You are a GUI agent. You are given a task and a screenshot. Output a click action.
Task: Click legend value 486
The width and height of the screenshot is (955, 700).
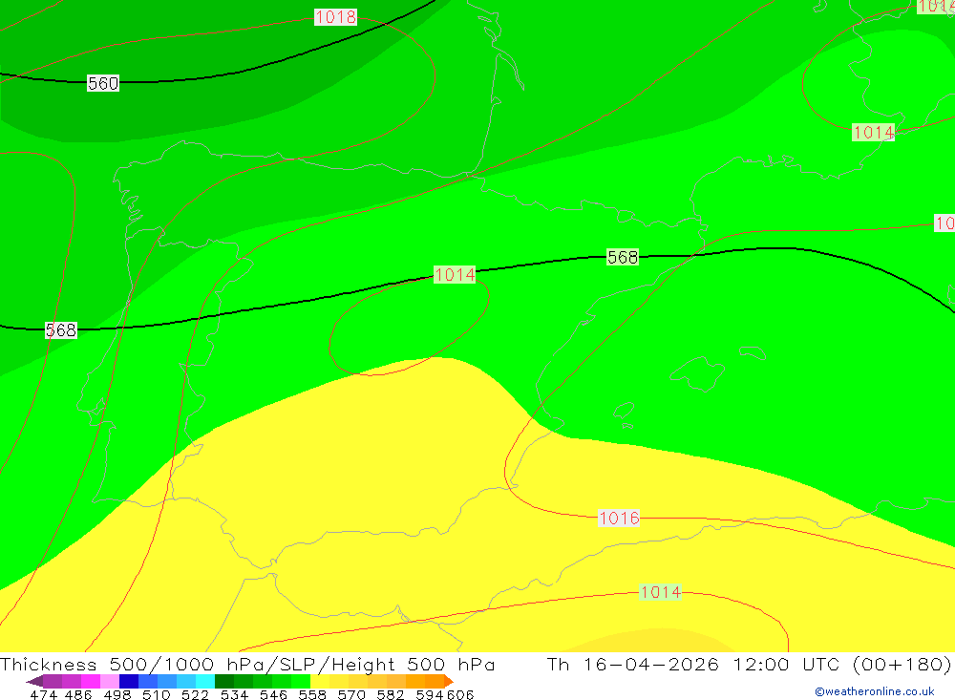point(78,694)
